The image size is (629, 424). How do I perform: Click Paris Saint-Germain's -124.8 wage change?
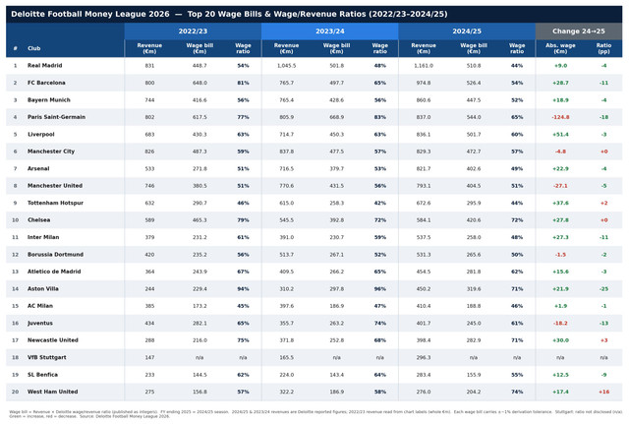click(560, 117)
